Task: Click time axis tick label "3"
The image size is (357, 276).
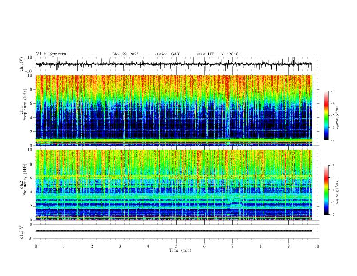Action: click(x=120, y=246)
